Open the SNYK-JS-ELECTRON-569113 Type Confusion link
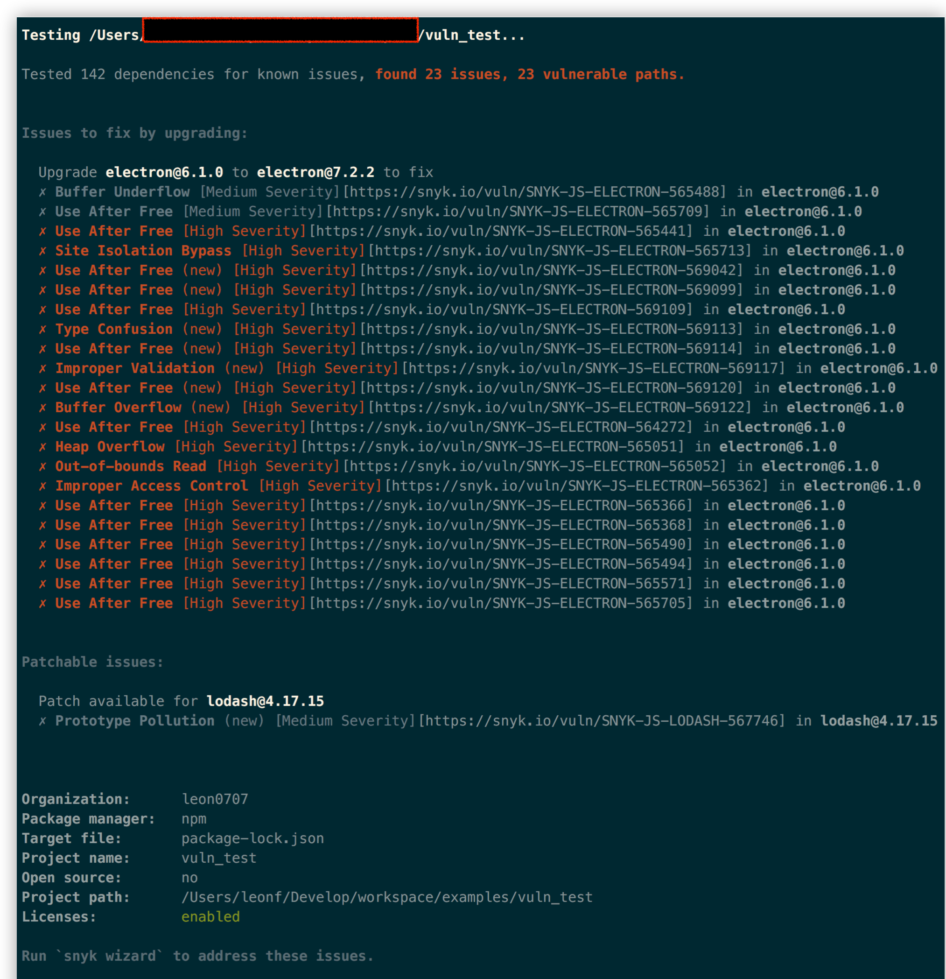The width and height of the screenshot is (946, 979). coord(551,329)
